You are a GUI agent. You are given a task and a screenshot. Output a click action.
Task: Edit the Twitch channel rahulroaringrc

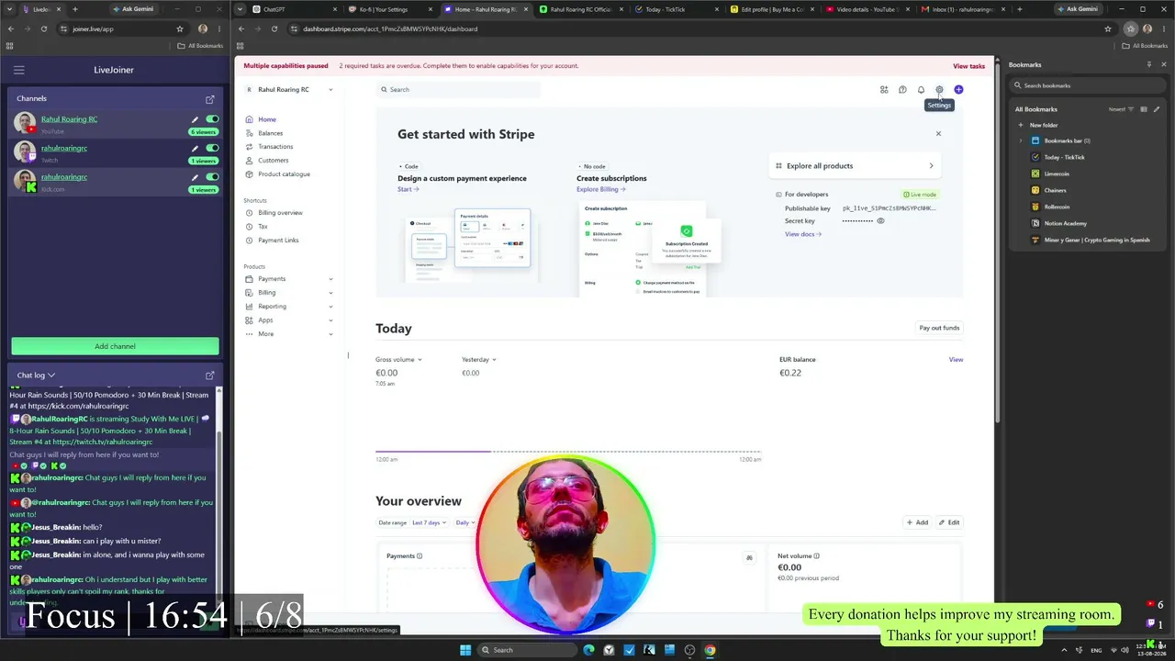pos(195,148)
